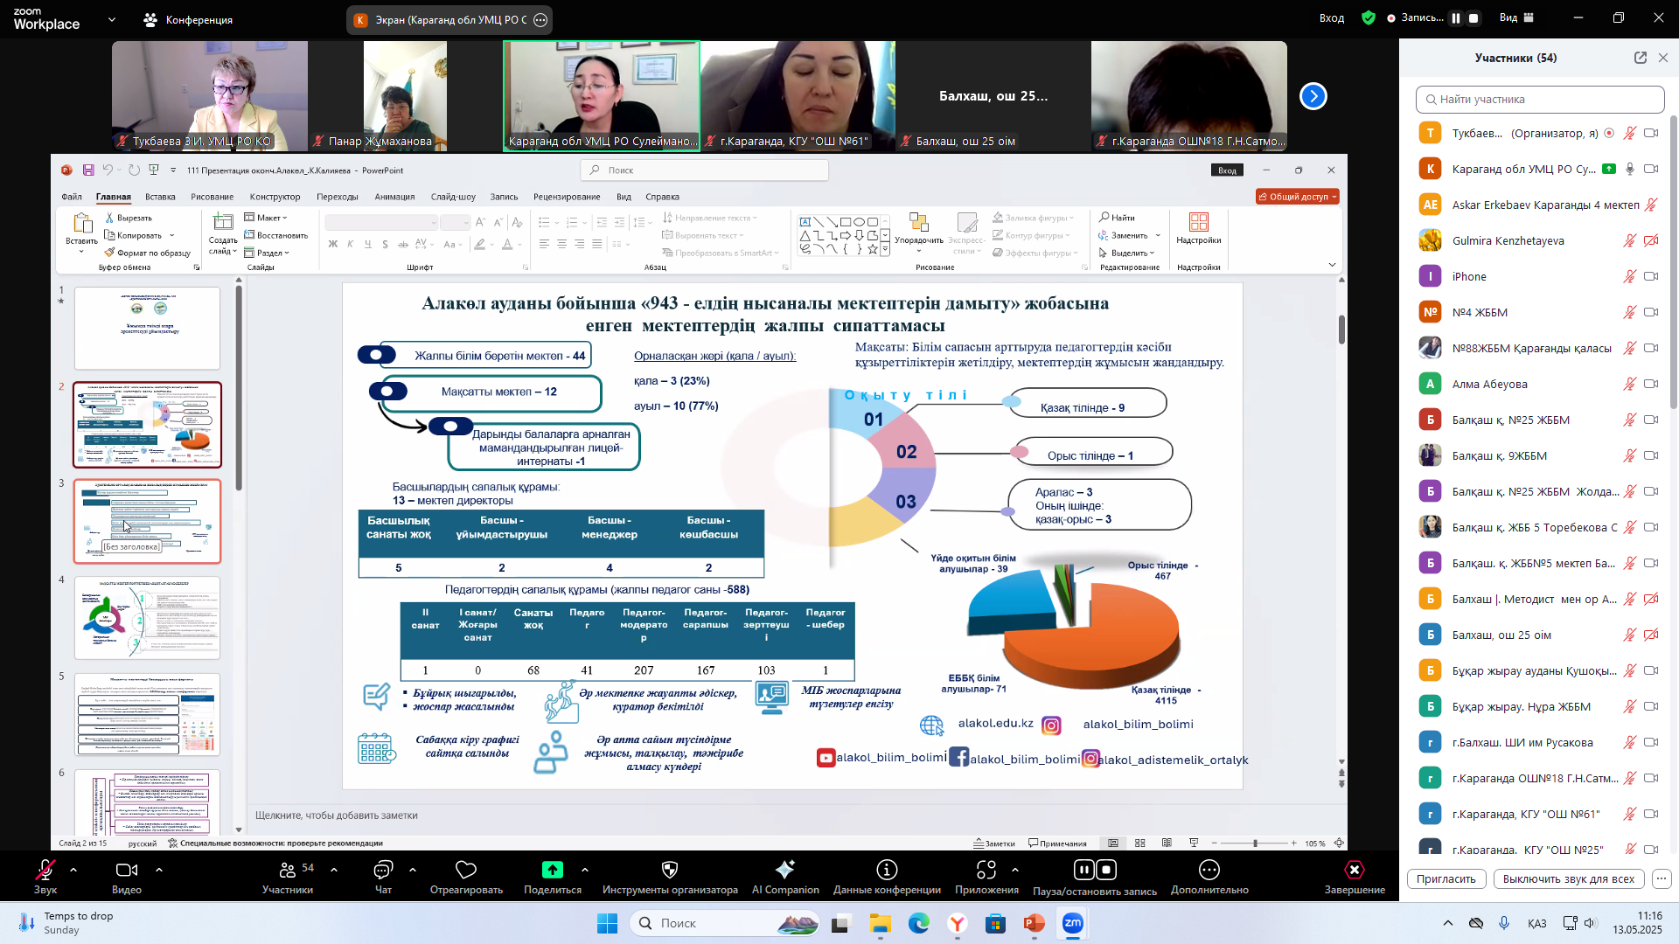The image size is (1679, 944).
Task: Open the Чат chat bubble icon
Action: 383,870
